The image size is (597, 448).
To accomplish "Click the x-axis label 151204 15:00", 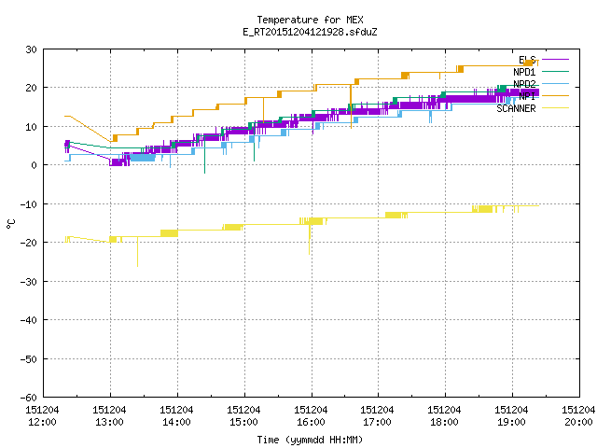I will (x=243, y=415).
